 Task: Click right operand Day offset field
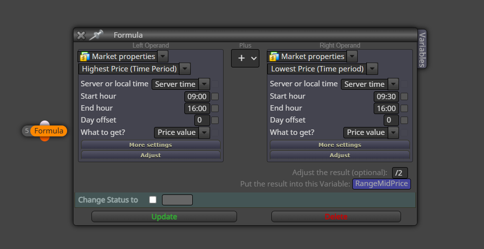(392, 120)
